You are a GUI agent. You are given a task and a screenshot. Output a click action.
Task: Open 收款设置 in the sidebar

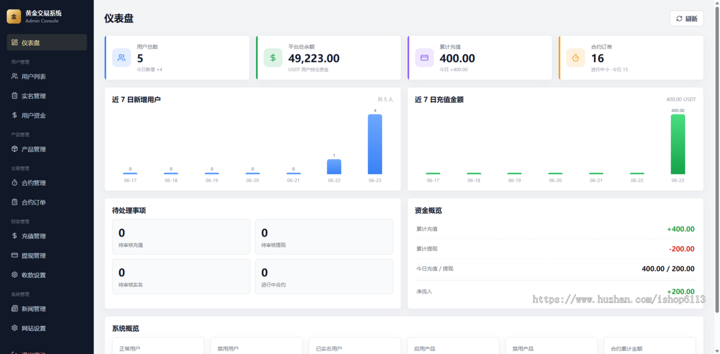[47, 275]
